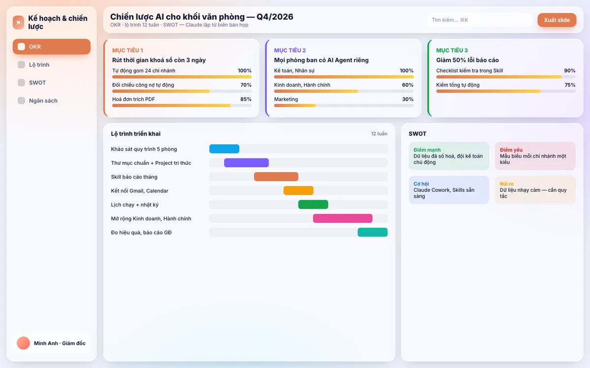590x368 pixels.
Task: Select the Kết nối Gmail, Calendar bar
Action: click(298, 190)
